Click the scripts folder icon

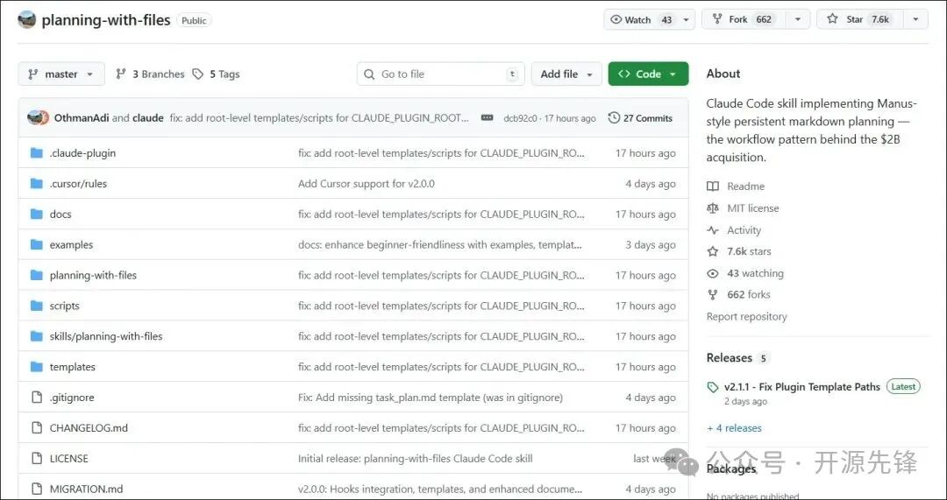tap(37, 306)
